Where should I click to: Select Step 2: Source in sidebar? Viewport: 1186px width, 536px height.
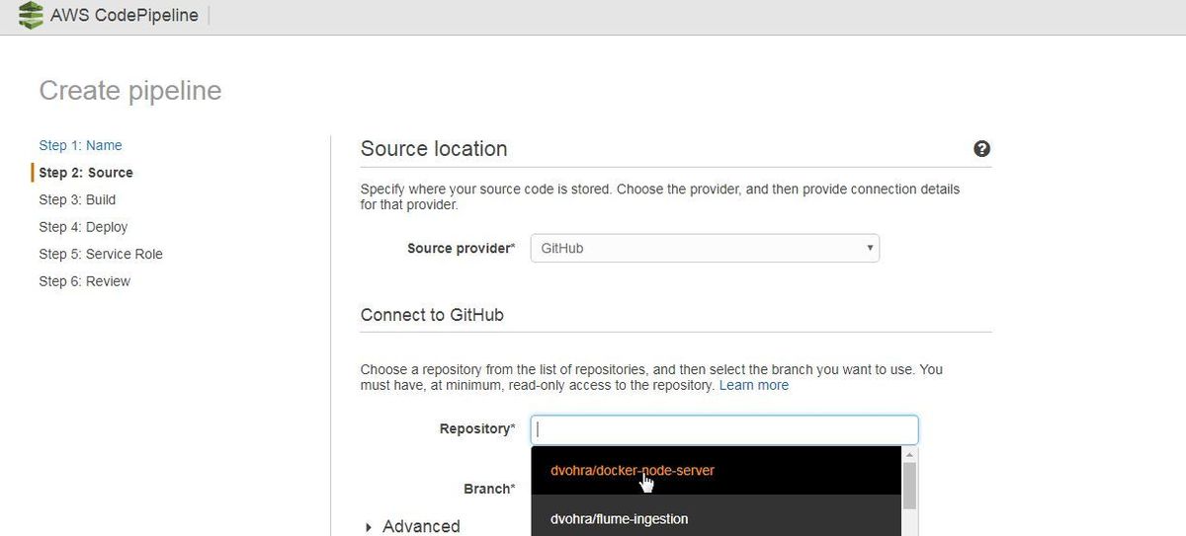click(x=86, y=173)
